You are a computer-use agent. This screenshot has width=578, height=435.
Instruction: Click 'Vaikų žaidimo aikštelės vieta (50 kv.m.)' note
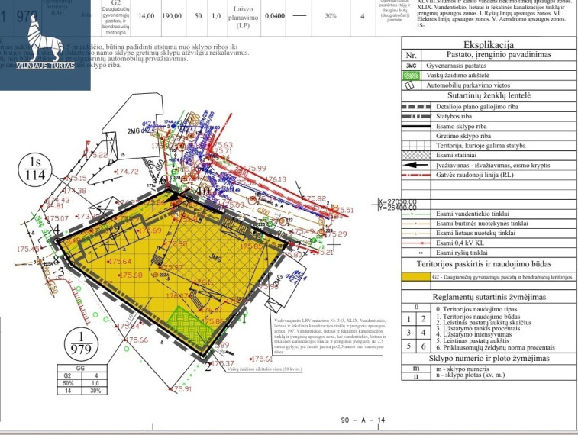(264, 369)
